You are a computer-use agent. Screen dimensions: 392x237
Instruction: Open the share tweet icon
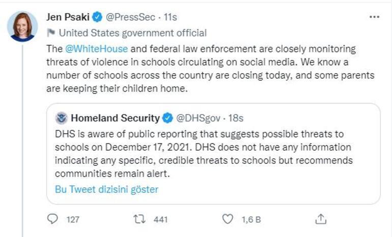[x=320, y=219]
